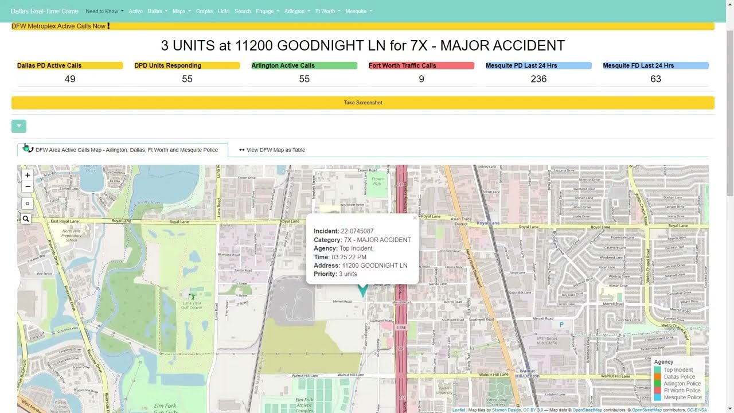Viewport: 734px width, 413px height.
Task: Click the Time 03:25:22 PM popup line
Action: point(340,257)
